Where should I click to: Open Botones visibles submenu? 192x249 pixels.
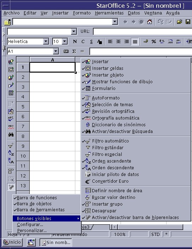(46, 219)
